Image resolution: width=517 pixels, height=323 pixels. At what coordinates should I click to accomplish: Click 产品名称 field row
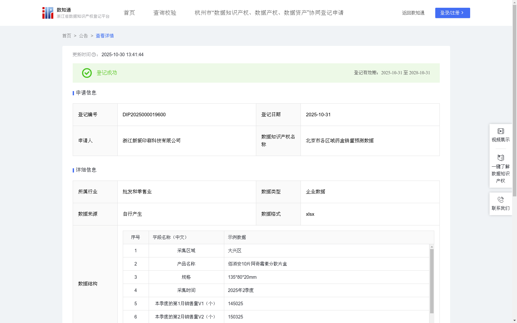(186, 264)
